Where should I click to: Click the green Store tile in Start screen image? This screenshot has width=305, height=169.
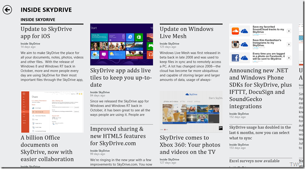[x=139, y=37]
